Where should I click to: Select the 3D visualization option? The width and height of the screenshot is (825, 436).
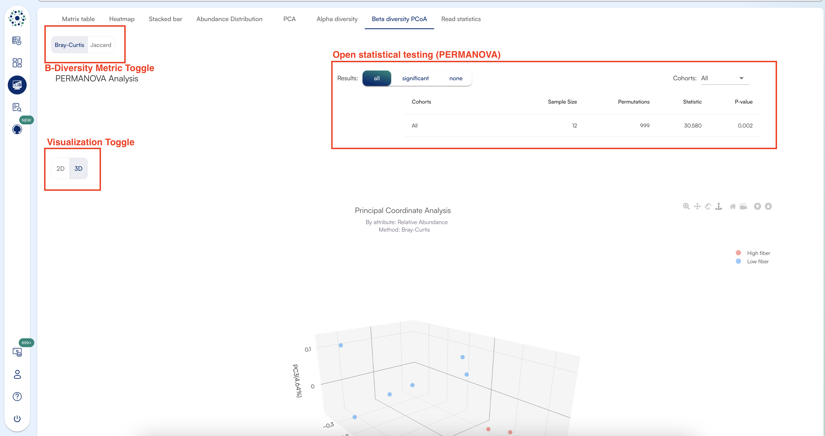[79, 169]
